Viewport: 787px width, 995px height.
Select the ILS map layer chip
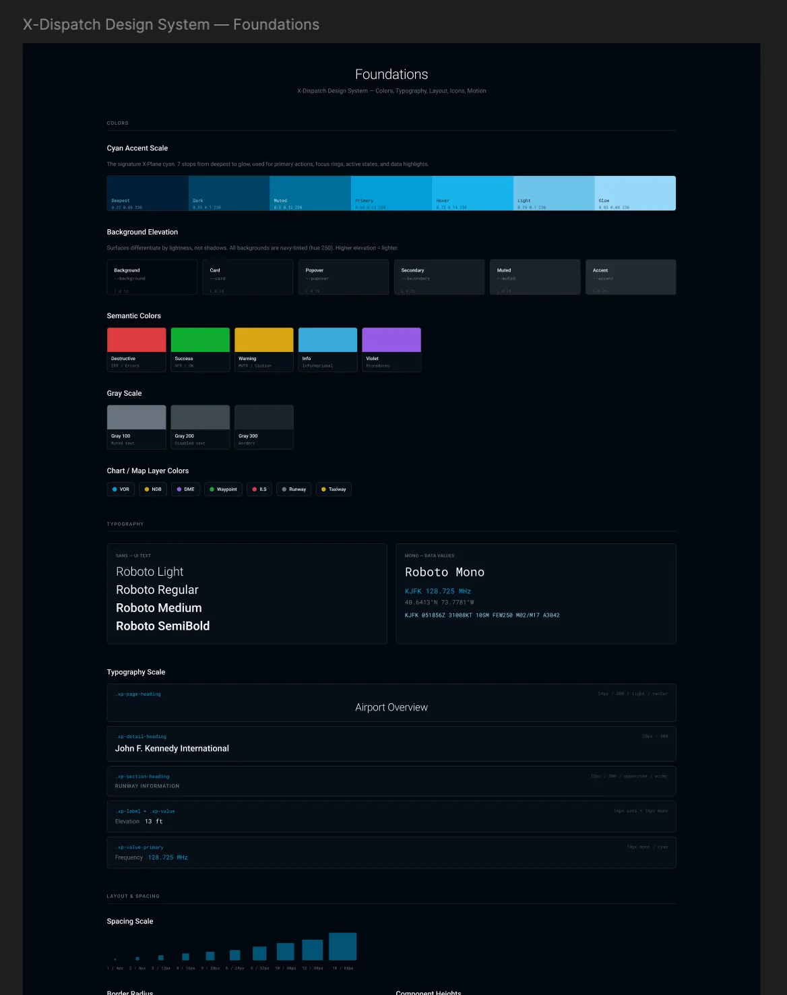click(x=259, y=489)
